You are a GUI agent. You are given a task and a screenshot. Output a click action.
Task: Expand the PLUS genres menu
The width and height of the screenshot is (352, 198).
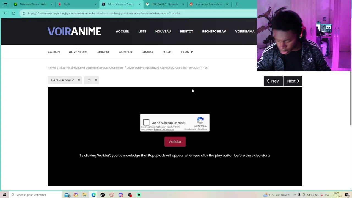coord(187,52)
